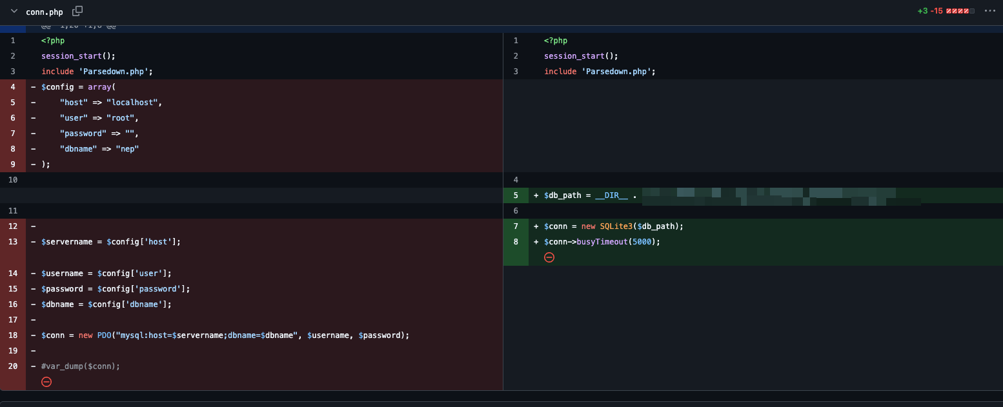Click the diffstat colored squares indicator
This screenshot has width=1003, height=407.
pyautogui.click(x=960, y=12)
